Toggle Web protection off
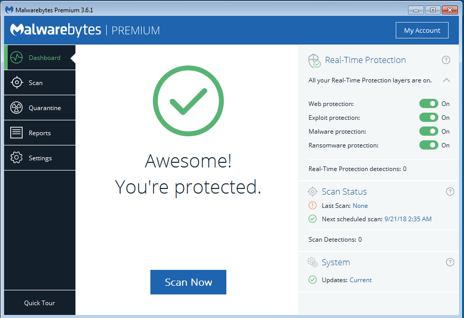Screen dimensions: 464x318 (429, 103)
